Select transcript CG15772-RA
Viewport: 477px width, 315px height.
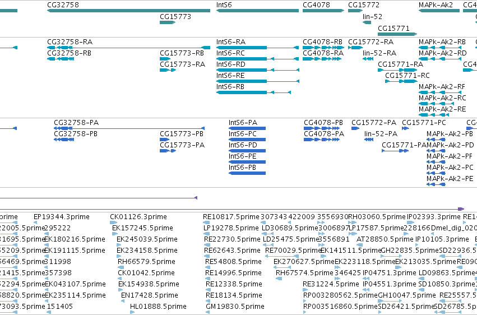(355, 48)
